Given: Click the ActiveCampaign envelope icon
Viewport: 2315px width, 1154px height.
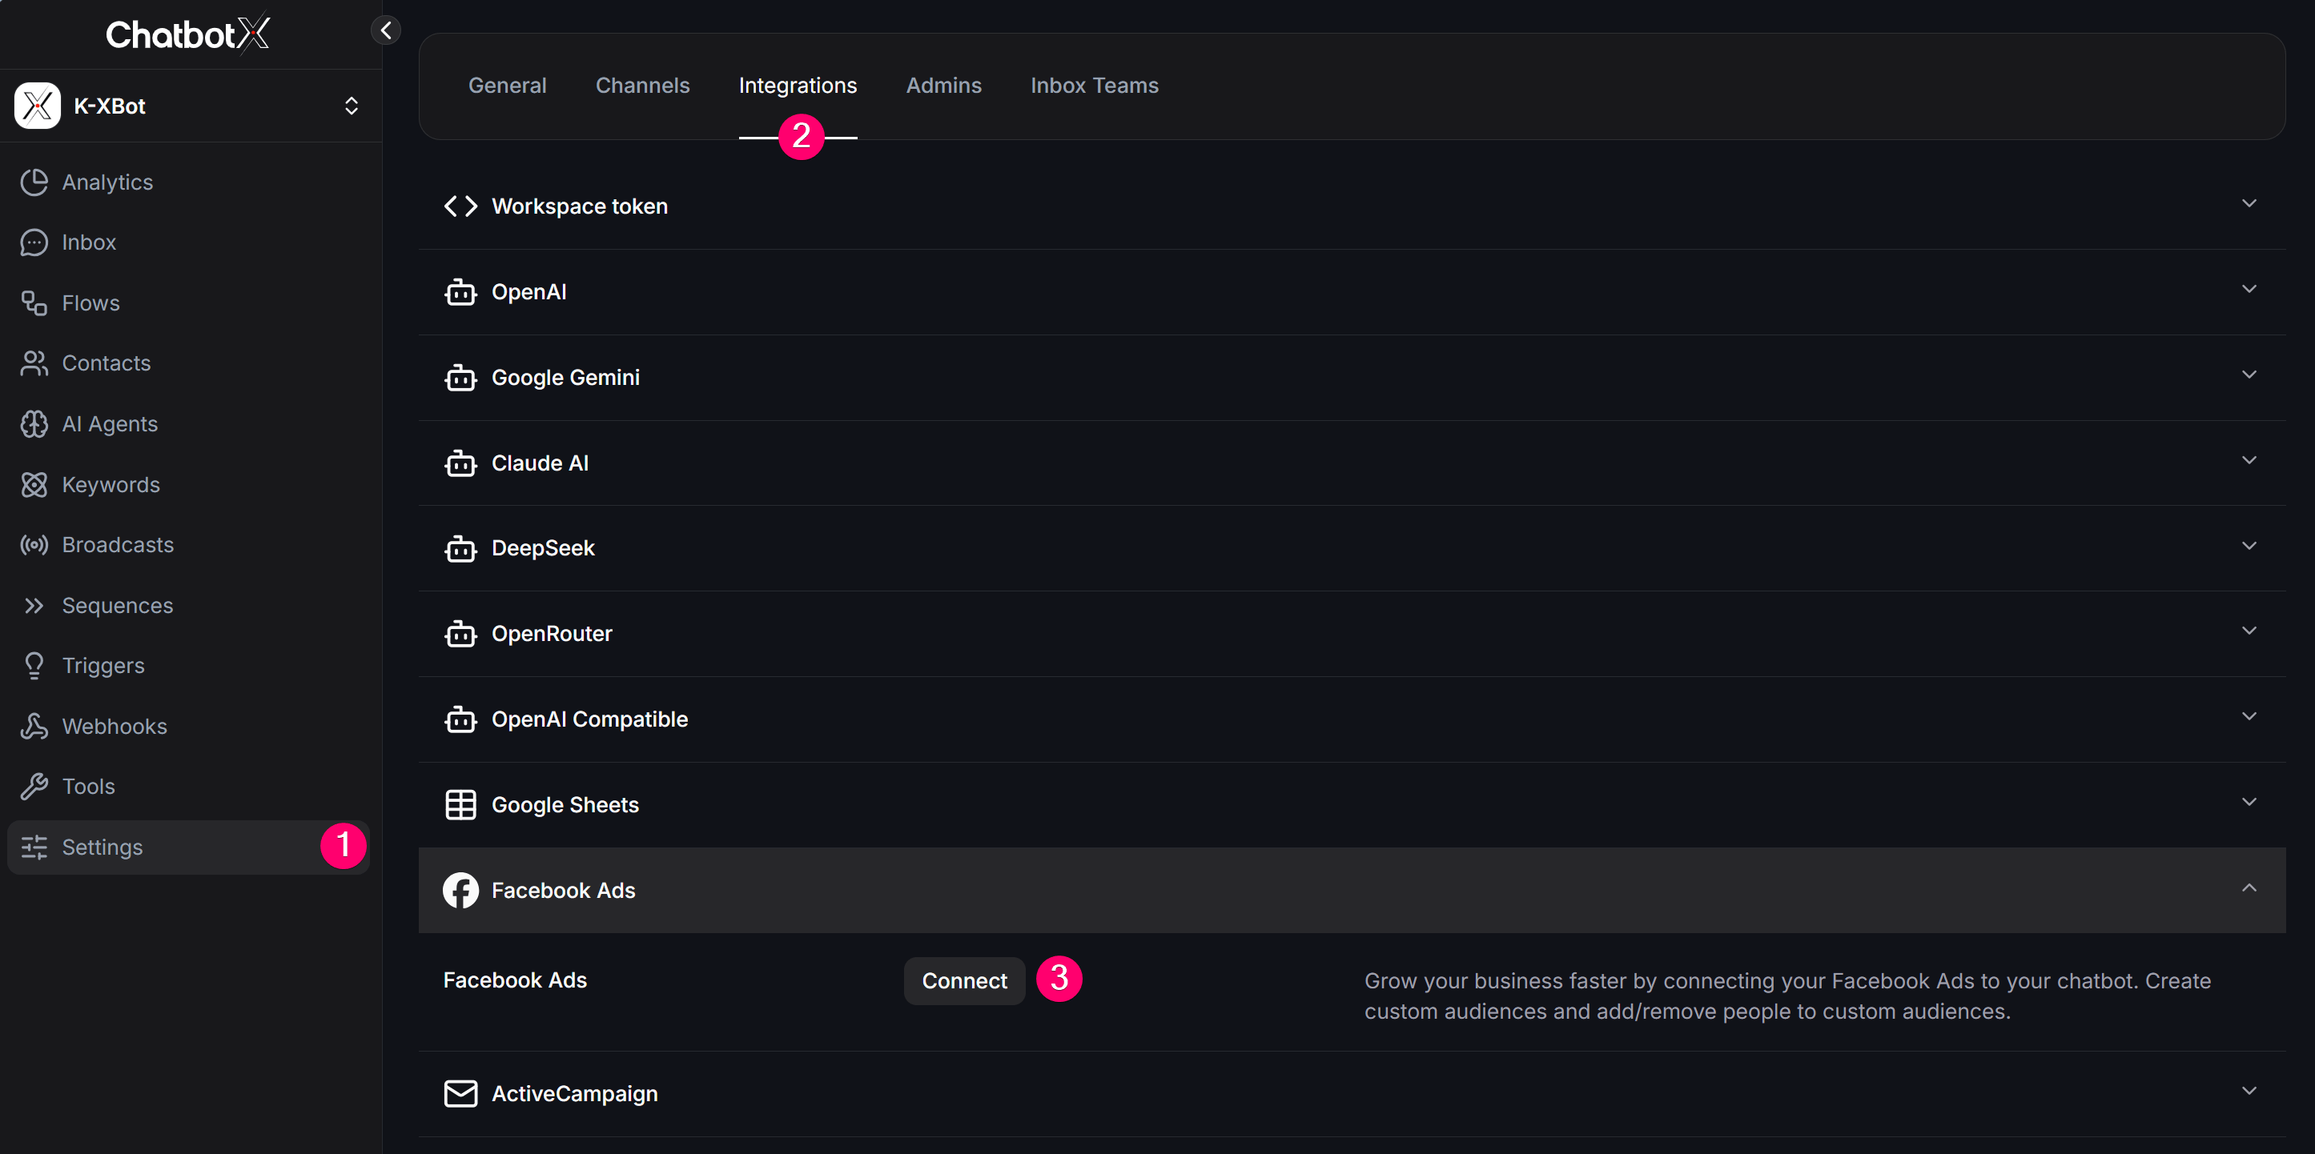Looking at the screenshot, I should 461,1094.
